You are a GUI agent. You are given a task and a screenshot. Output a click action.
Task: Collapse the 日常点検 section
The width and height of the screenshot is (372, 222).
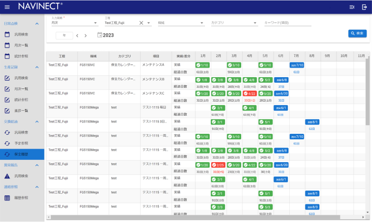(x=37, y=23)
